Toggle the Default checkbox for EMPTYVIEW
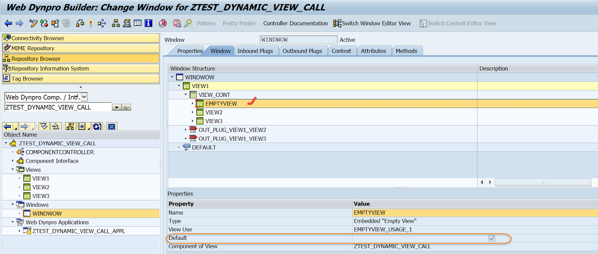 pyautogui.click(x=492, y=238)
